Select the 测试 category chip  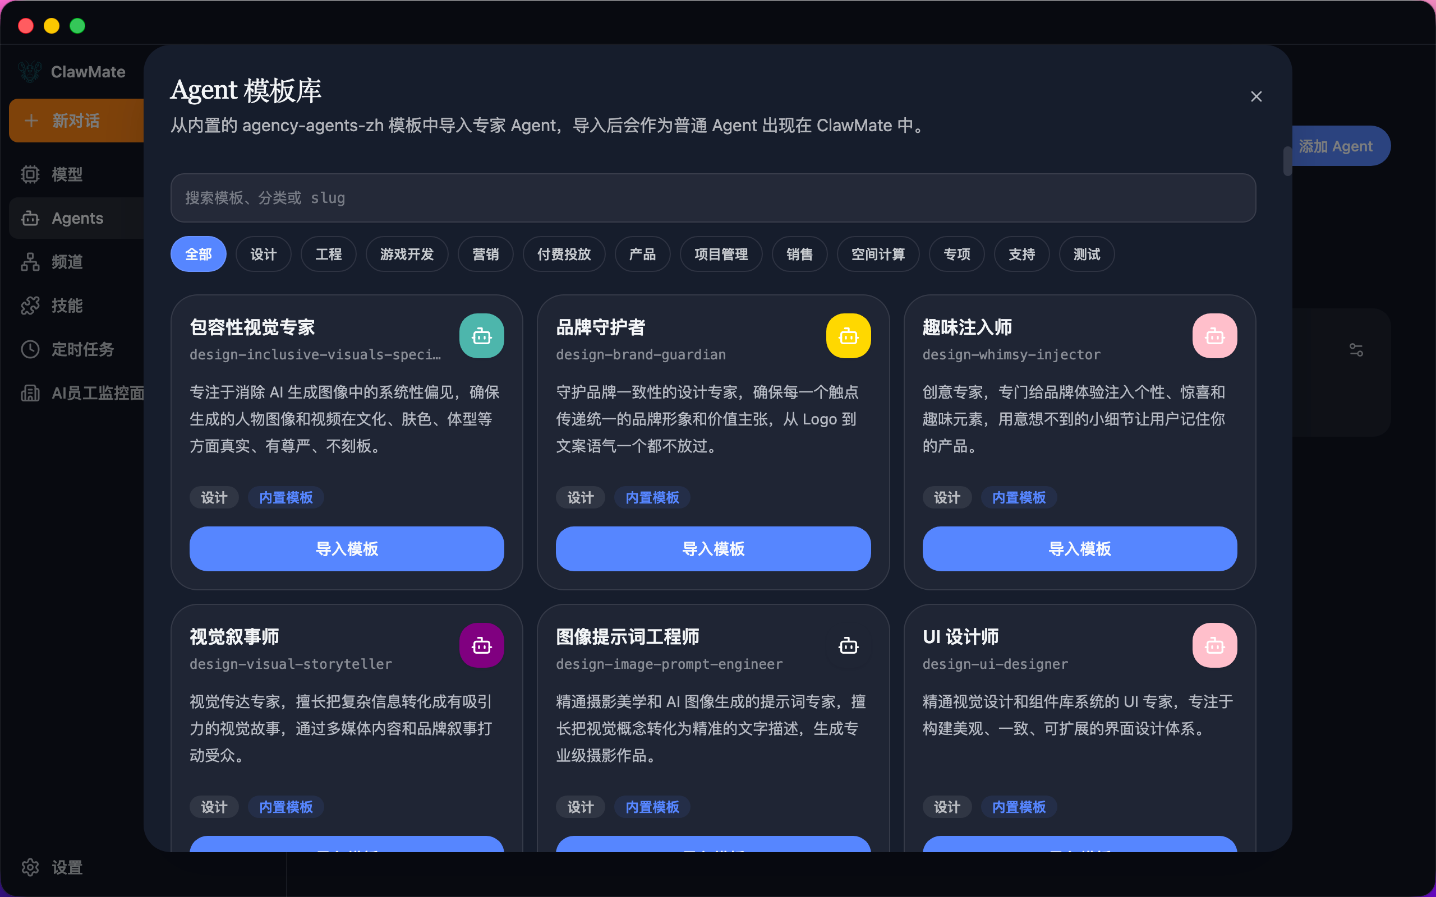click(x=1086, y=254)
